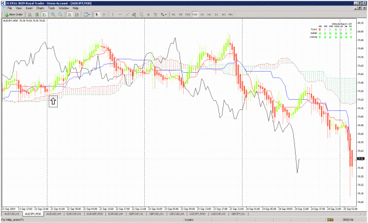
Task: Click the current price label on price axis
Action: tap(360, 158)
